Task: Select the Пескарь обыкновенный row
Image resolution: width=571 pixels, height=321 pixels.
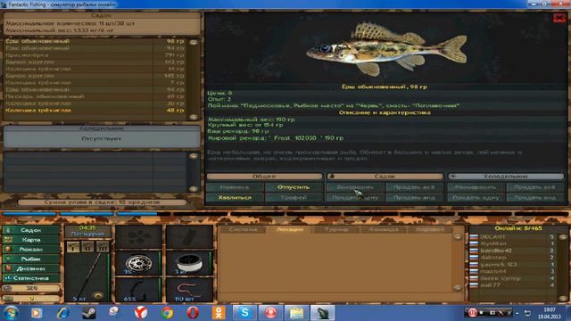Action: [x=95, y=96]
